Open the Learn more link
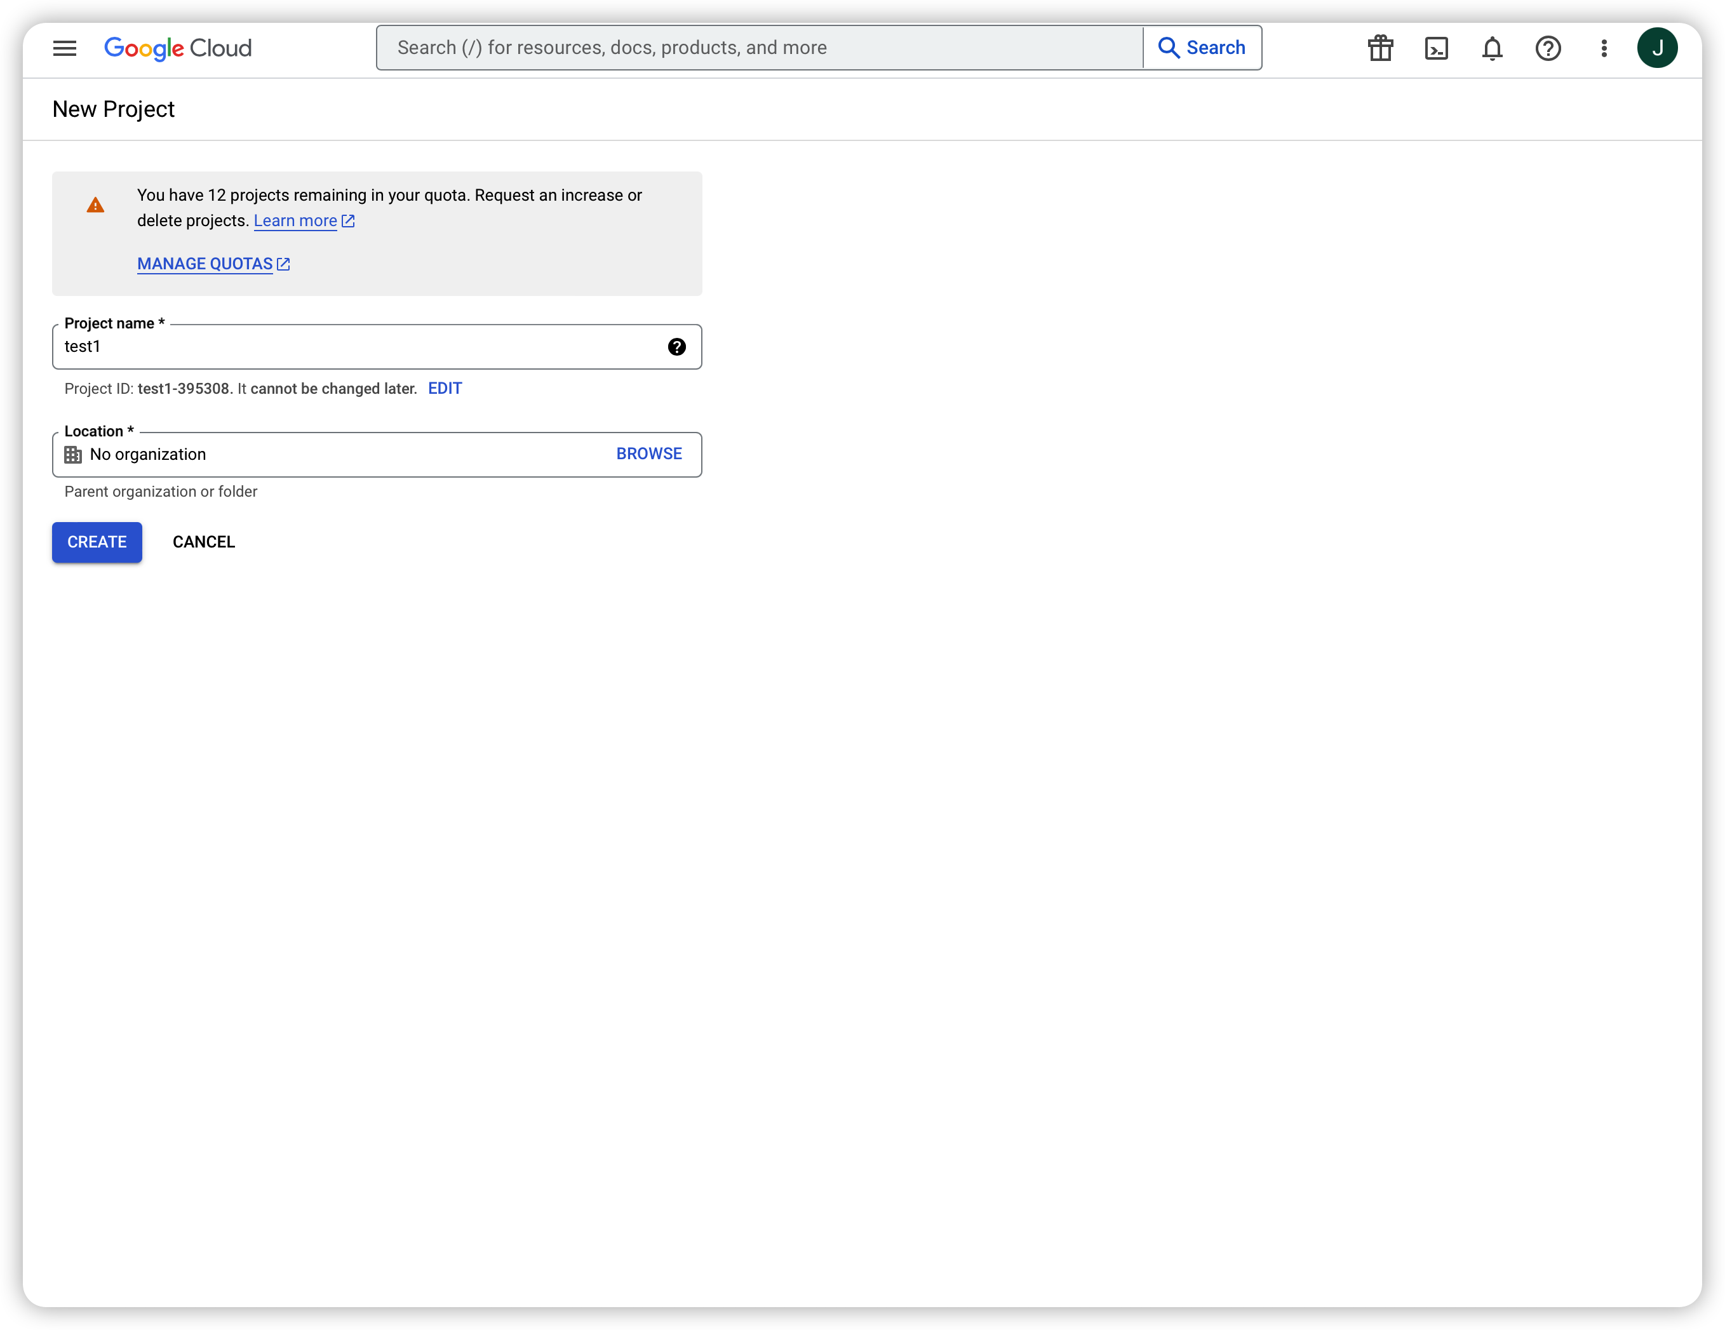Viewport: 1725px width, 1330px height. click(304, 221)
